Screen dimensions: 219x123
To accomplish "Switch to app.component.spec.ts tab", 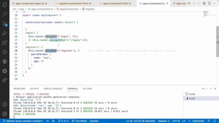I will (x=29, y=3).
